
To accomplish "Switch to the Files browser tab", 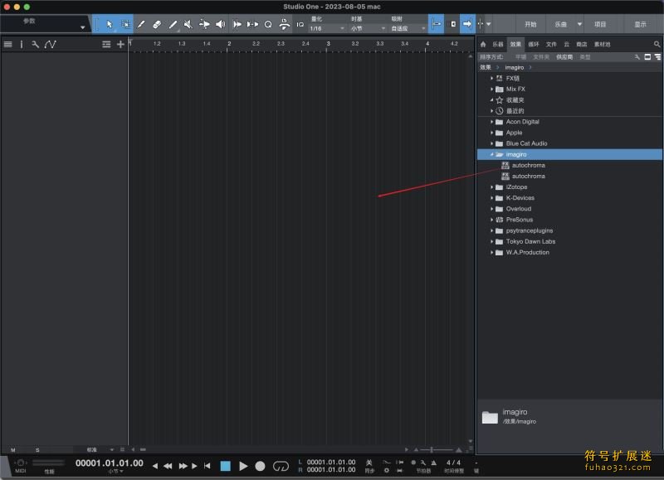I will [551, 44].
